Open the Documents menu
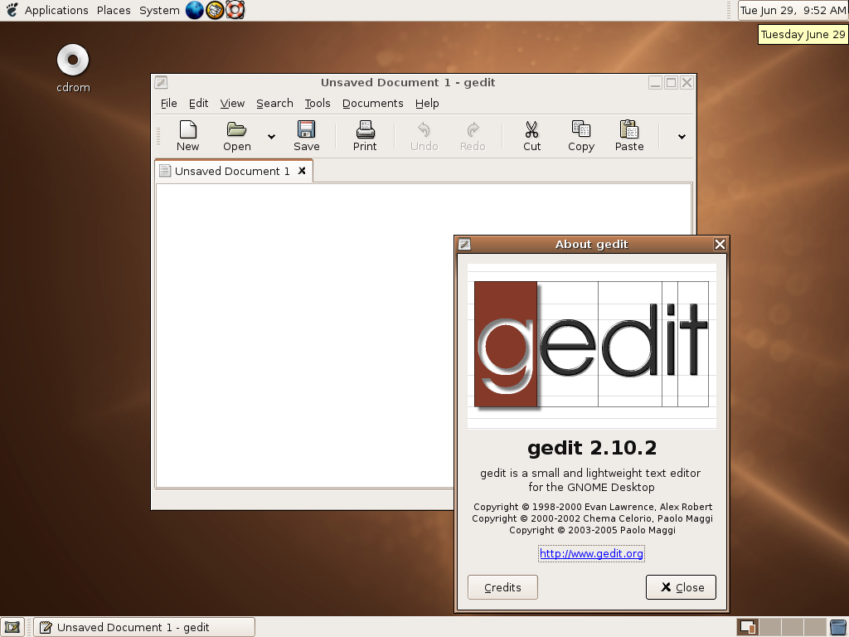The width and height of the screenshot is (849, 637). coord(372,103)
